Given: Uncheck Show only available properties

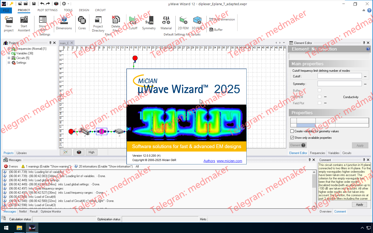Looking at the screenshot, I should click(292, 138).
